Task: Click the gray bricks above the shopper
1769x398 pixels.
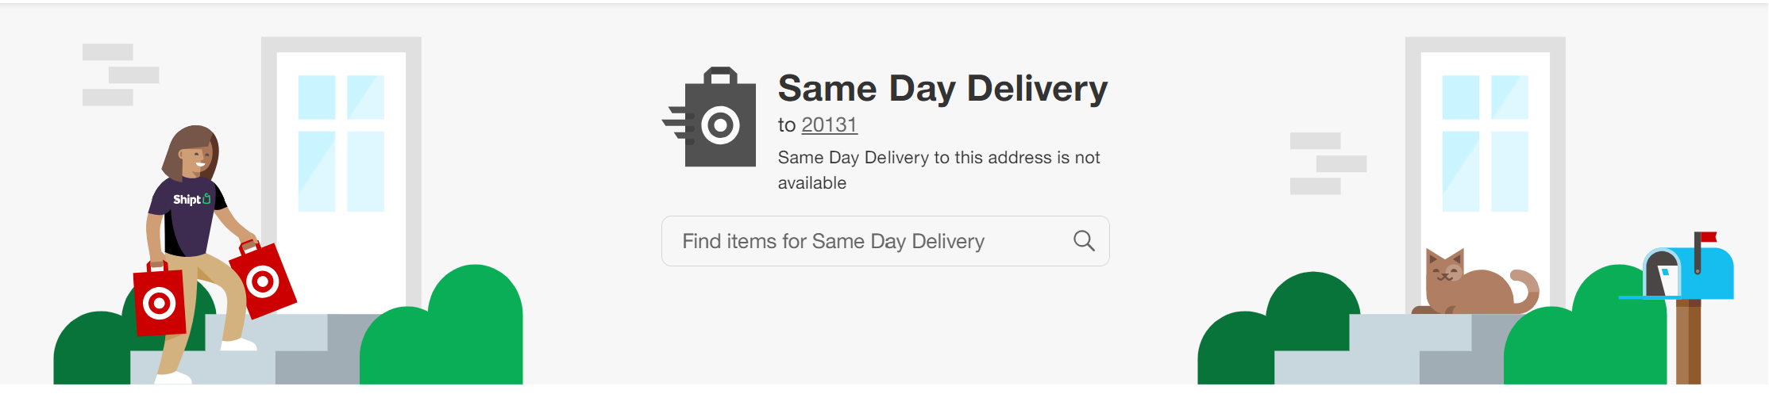Action: (120, 75)
